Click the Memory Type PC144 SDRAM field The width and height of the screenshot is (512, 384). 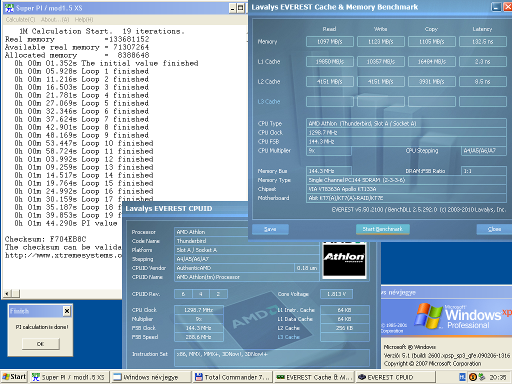(x=406, y=180)
